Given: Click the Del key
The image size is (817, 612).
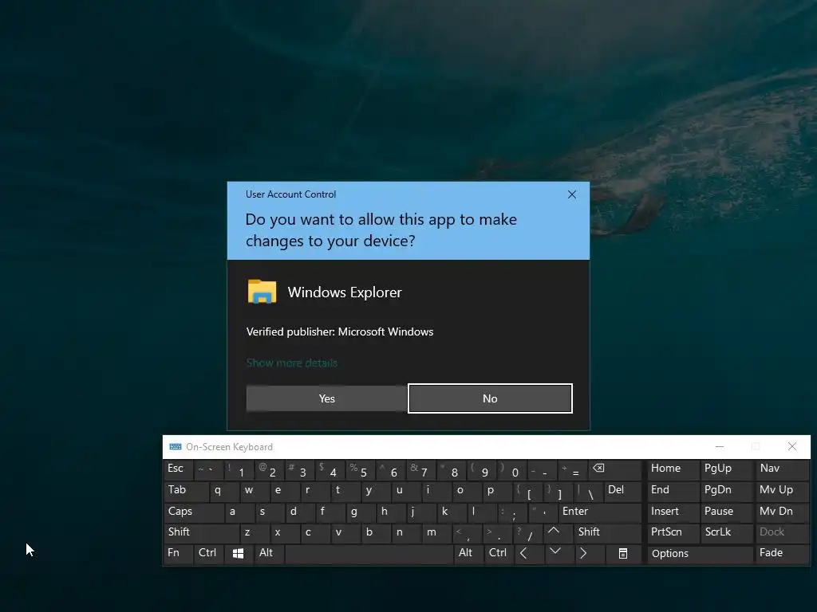Looking at the screenshot, I should pyautogui.click(x=622, y=491).
